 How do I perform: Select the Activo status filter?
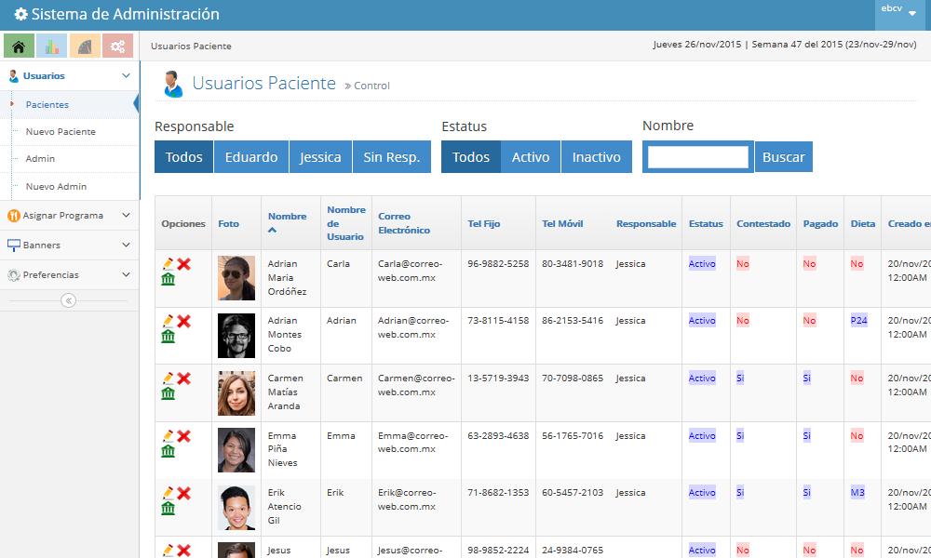tap(531, 157)
